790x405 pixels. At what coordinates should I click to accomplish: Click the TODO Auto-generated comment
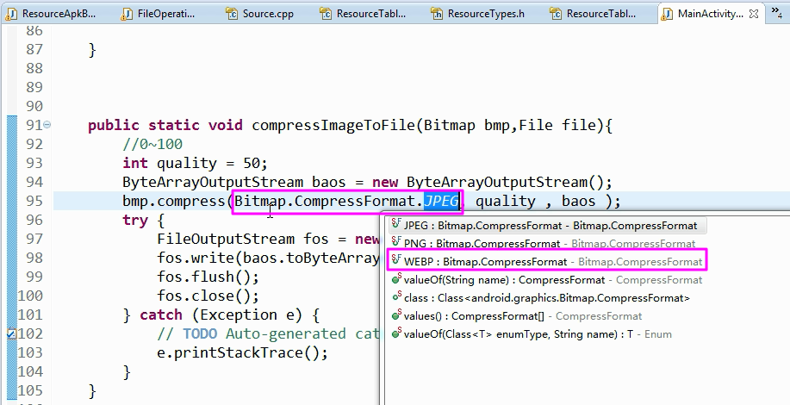click(268, 334)
